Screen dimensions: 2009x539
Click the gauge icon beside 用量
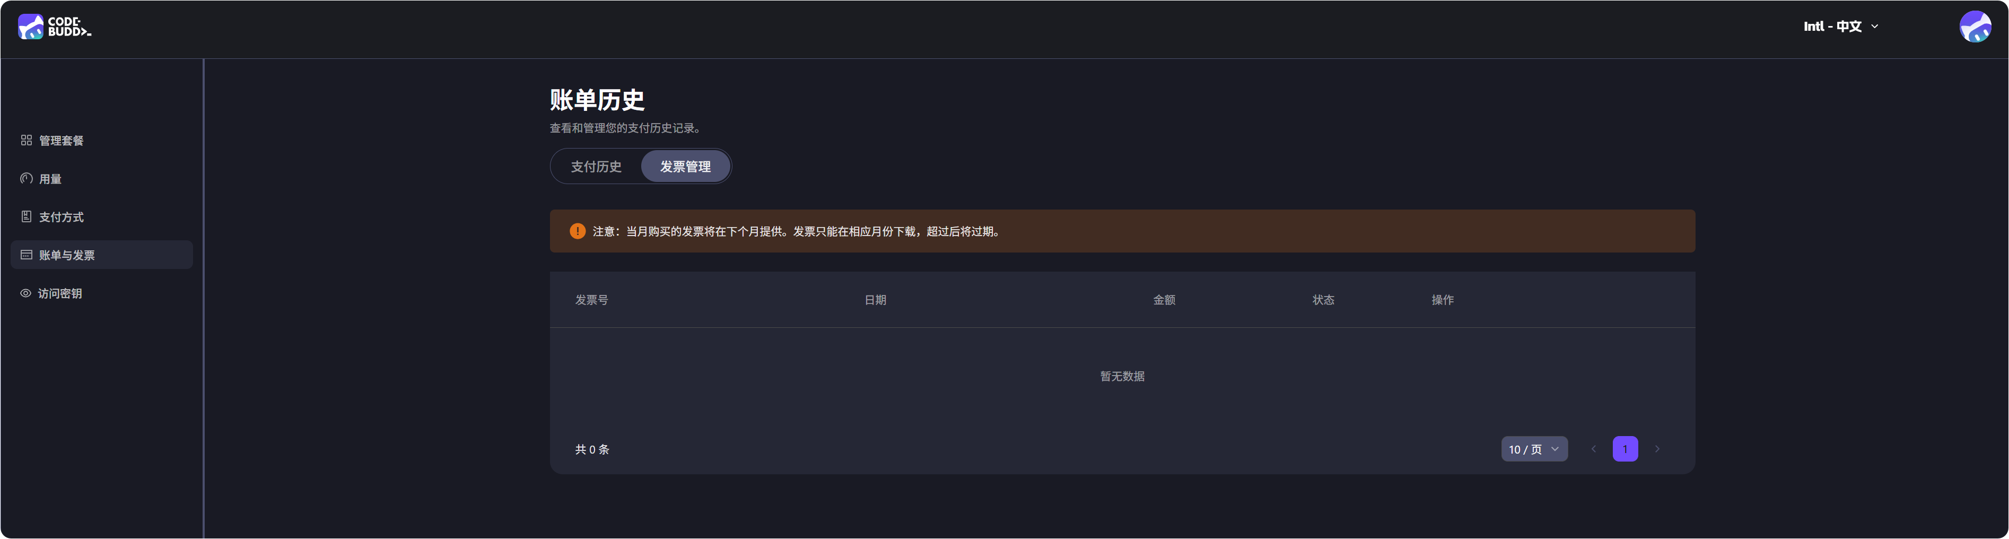(27, 179)
